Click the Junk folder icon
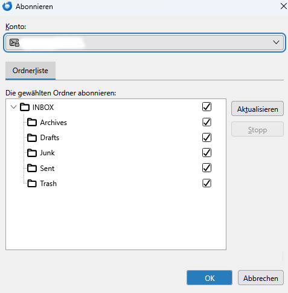This screenshot has width=288, height=293. [32, 153]
